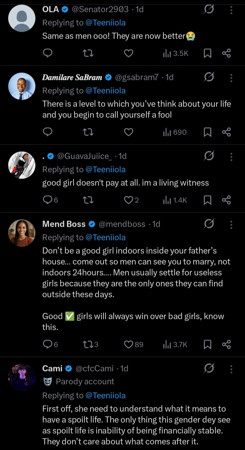Share Damilare SaBram's tweet
Image resolution: width=245 pixels, height=450 pixels.
pyautogui.click(x=226, y=132)
